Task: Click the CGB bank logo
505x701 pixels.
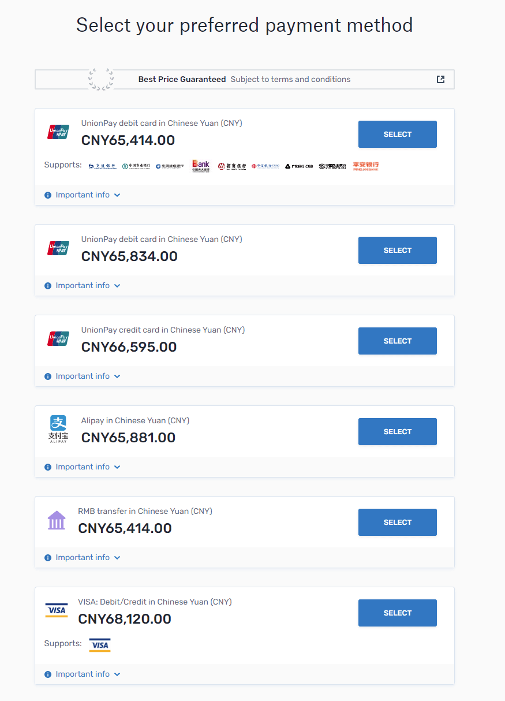Action: coord(299,166)
